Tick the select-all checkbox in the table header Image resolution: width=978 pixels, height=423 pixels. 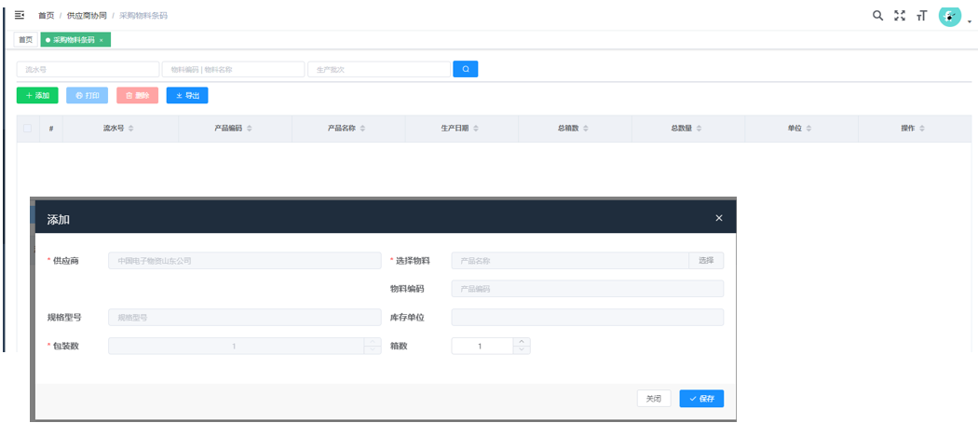[x=28, y=128]
